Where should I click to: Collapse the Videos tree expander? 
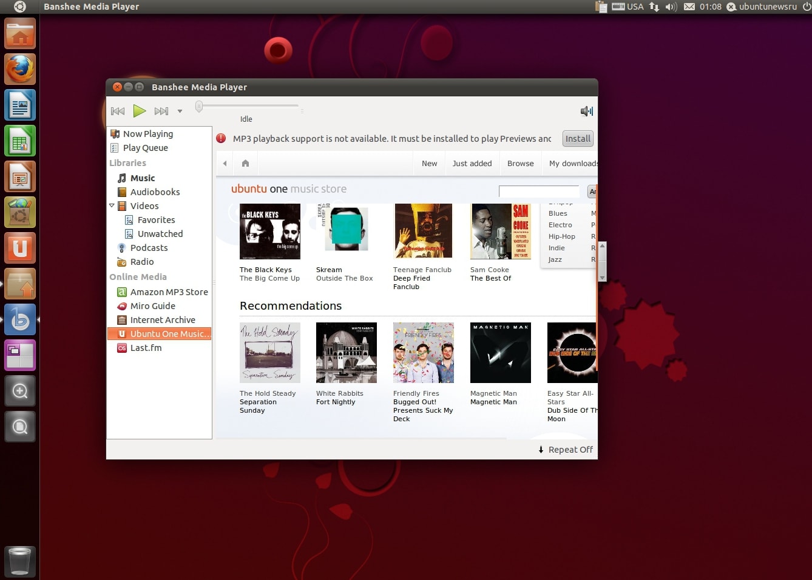(112, 205)
